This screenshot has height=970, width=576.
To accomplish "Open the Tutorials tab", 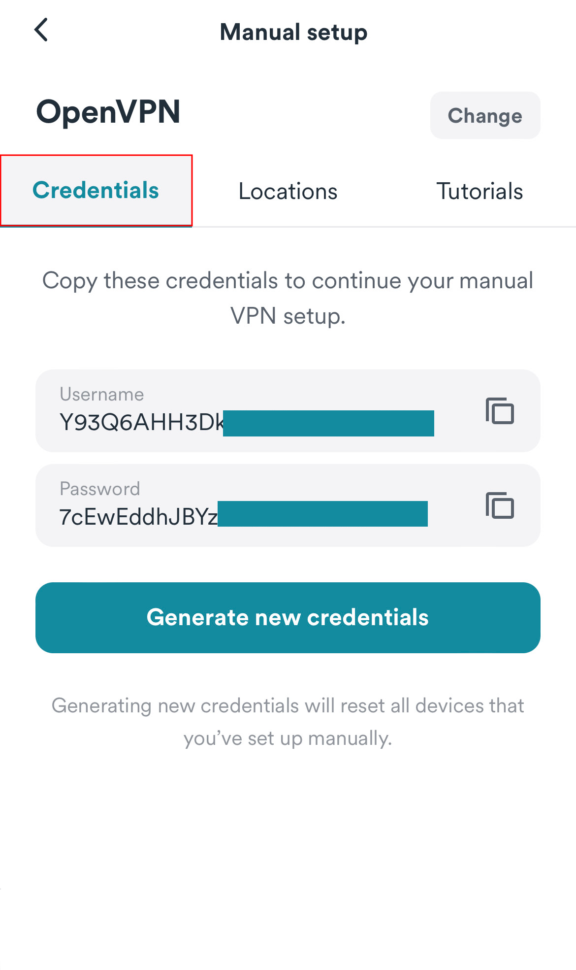I will coord(480,192).
